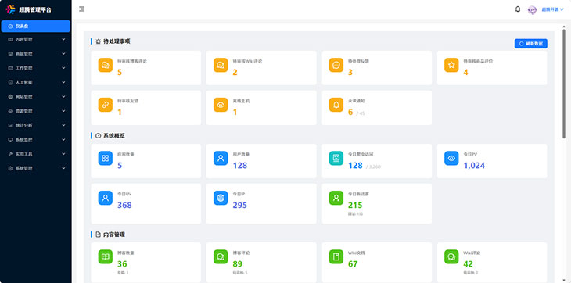Select the 仪表盘 dashboard menu item
This screenshot has height=283, width=571.
[x=36, y=27]
